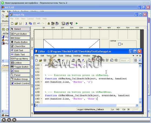Image resolution: width=151 pixels, height=123 pixels.
Task: Pick the Check Box component tool
Action: (20, 46)
